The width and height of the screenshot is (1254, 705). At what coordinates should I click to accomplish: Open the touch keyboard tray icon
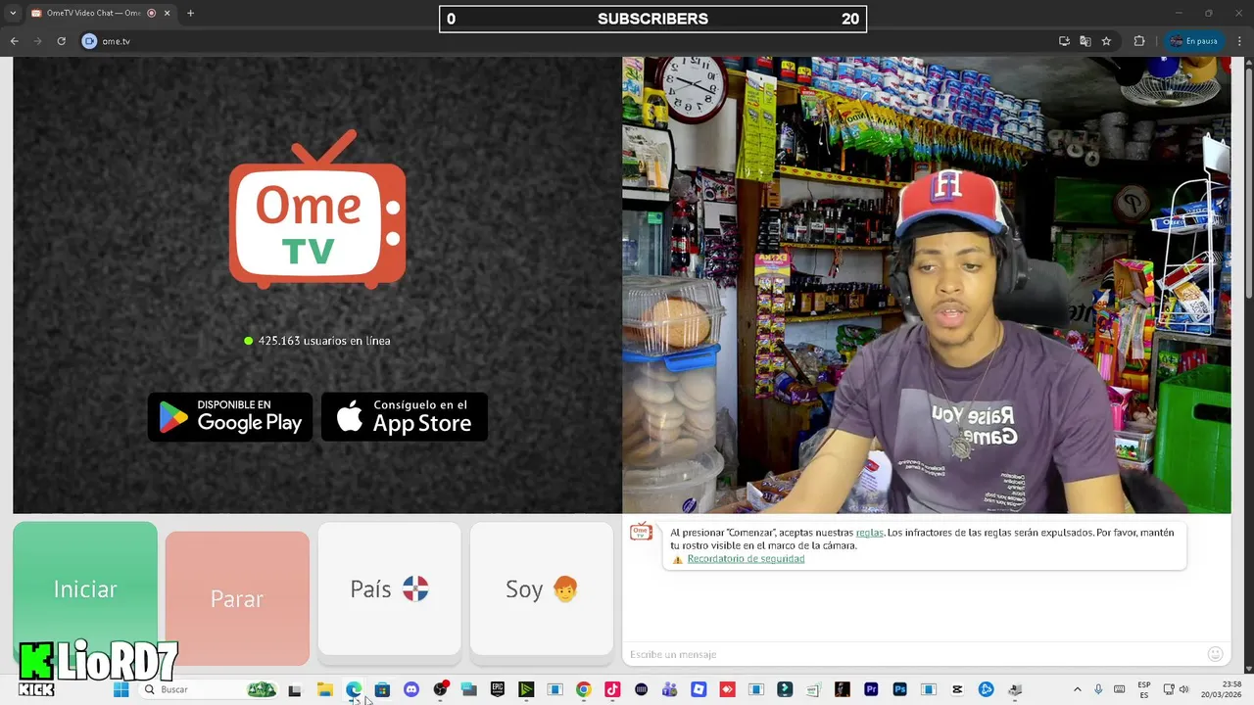(x=1119, y=689)
